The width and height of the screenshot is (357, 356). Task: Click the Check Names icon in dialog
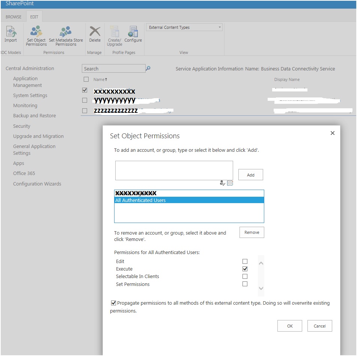pyautogui.click(x=222, y=183)
